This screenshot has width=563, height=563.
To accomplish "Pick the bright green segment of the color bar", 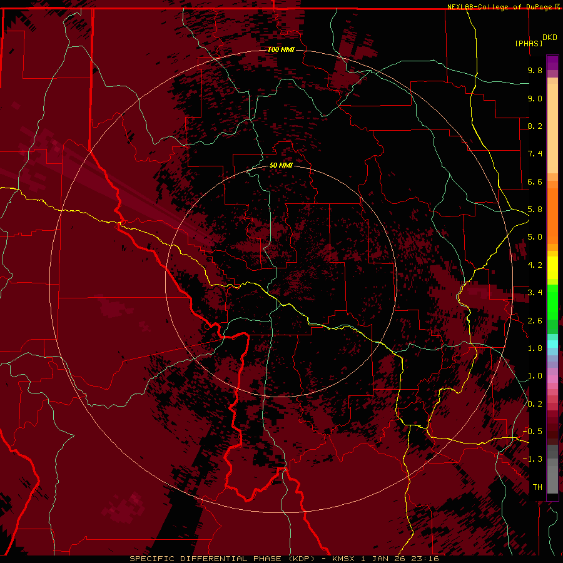I will (552, 302).
